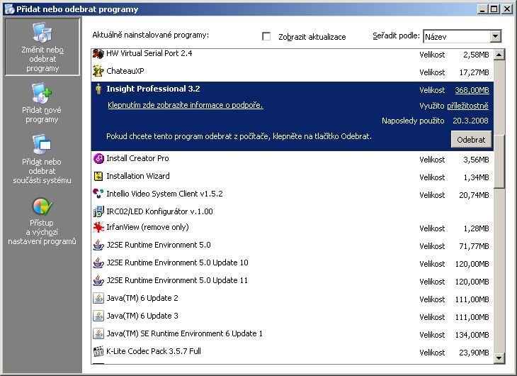This screenshot has width=517, height=376.
Task: Click the scrollbar up arrow
Action: [x=499, y=55]
